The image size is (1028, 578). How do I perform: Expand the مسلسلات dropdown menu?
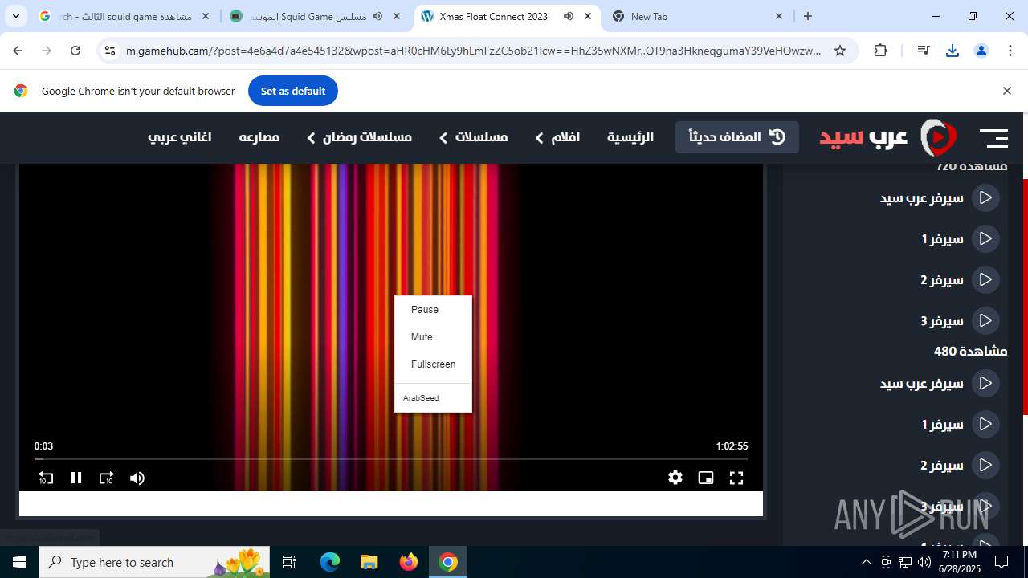click(473, 137)
